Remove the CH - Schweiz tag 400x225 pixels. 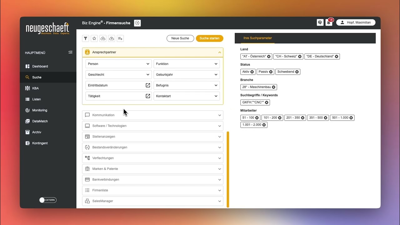300,57
